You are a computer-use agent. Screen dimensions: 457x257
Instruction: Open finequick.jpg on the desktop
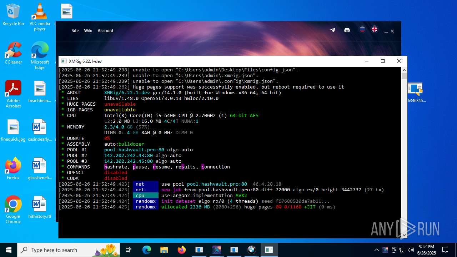click(13, 130)
